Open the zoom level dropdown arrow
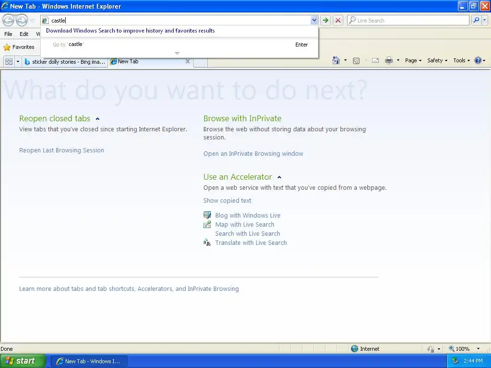This screenshot has height=368, width=491. click(x=478, y=349)
